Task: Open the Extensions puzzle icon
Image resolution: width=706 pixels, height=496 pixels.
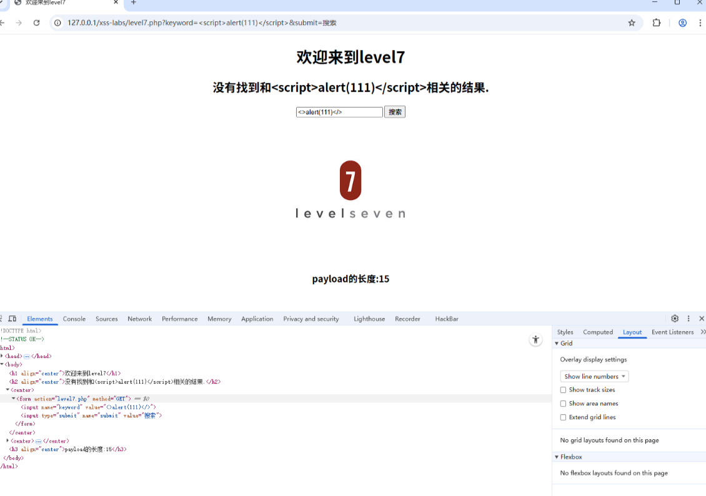Action: (657, 23)
